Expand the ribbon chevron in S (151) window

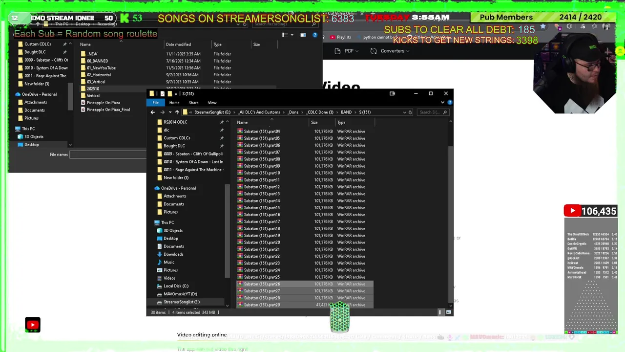442,103
